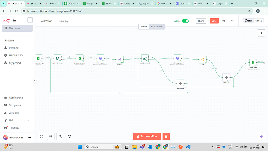Screen dimensions: 268x151
Task: Open the AI assistant sparkle icon
Action: 261,136
